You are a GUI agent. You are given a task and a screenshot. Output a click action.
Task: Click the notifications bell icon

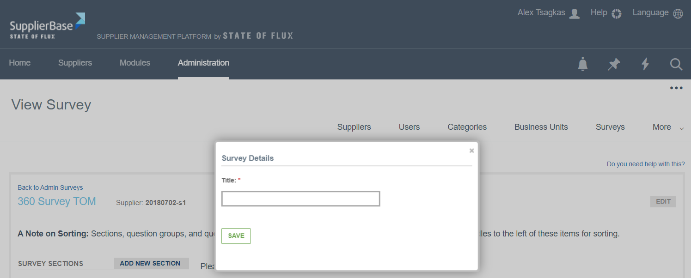(583, 64)
